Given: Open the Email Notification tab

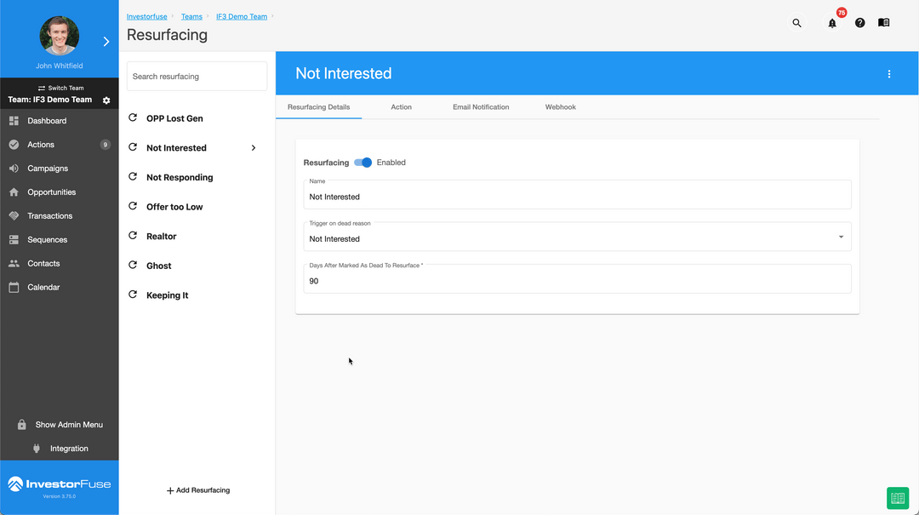Looking at the screenshot, I should (x=481, y=107).
